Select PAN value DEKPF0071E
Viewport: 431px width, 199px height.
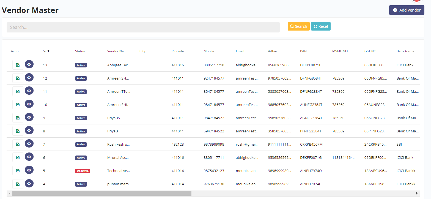(x=311, y=65)
